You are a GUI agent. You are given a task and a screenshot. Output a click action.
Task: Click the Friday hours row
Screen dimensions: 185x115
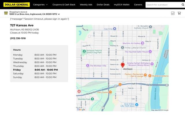tap(36, 70)
